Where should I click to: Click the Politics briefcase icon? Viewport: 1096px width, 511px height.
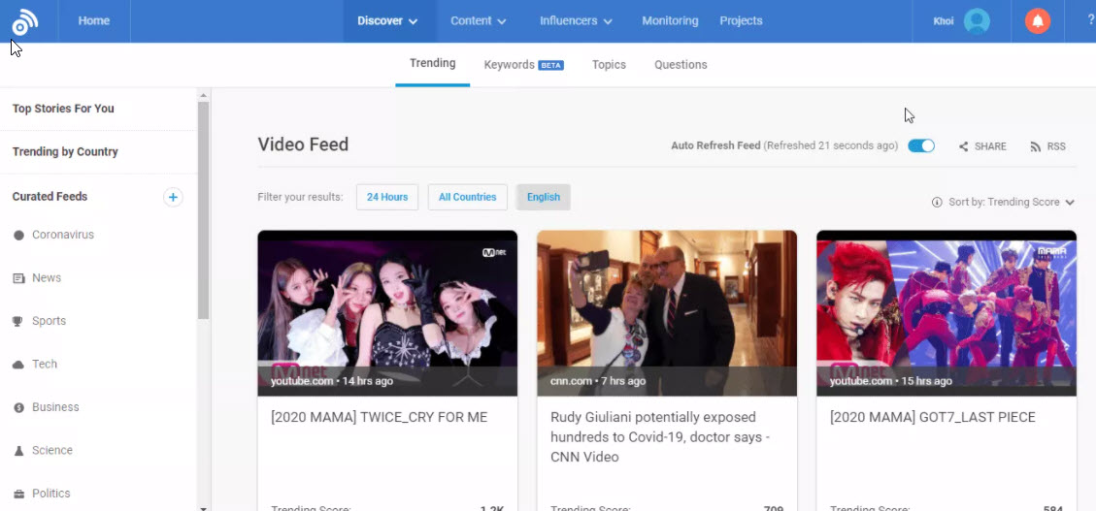pos(18,494)
